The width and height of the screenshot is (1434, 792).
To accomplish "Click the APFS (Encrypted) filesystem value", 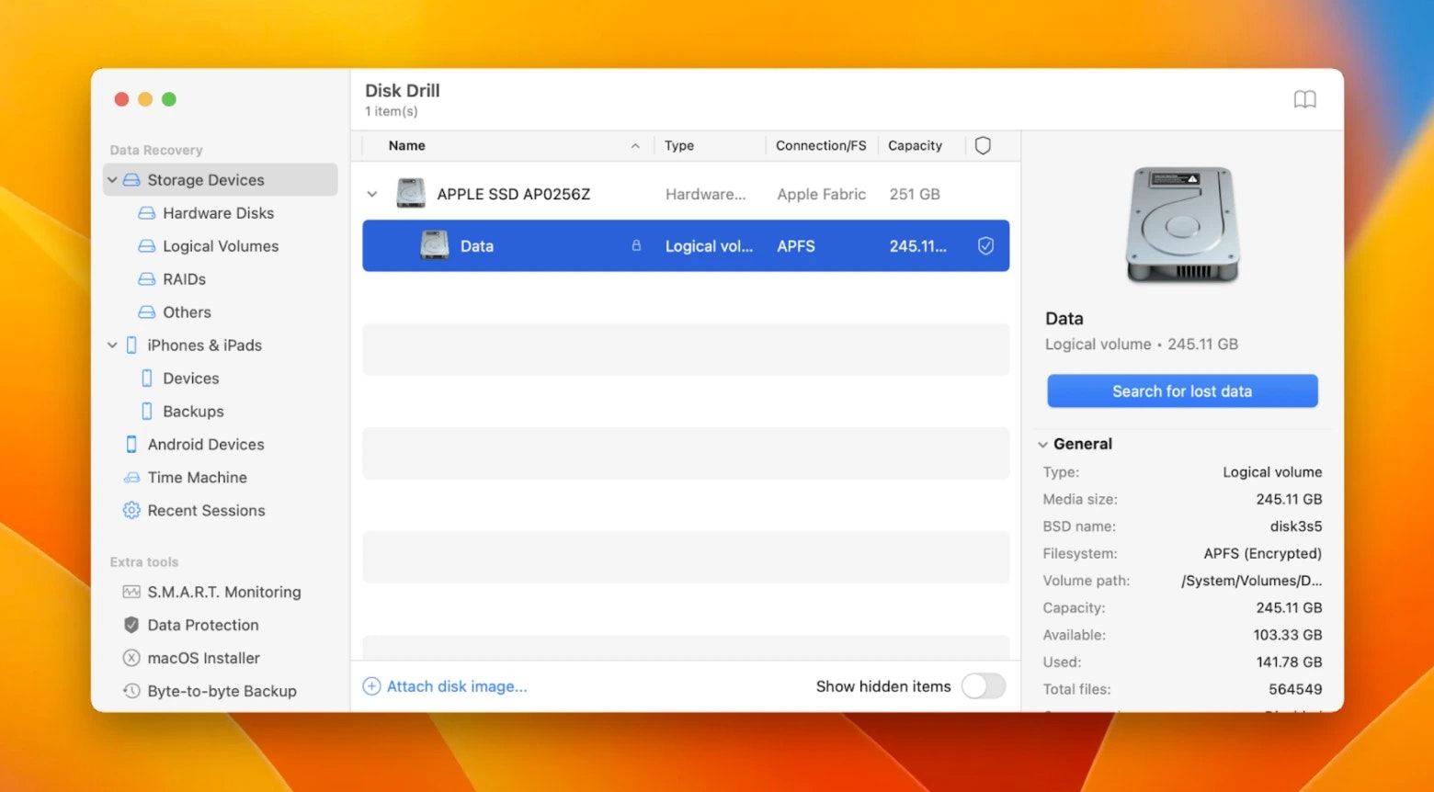I will 1263,553.
